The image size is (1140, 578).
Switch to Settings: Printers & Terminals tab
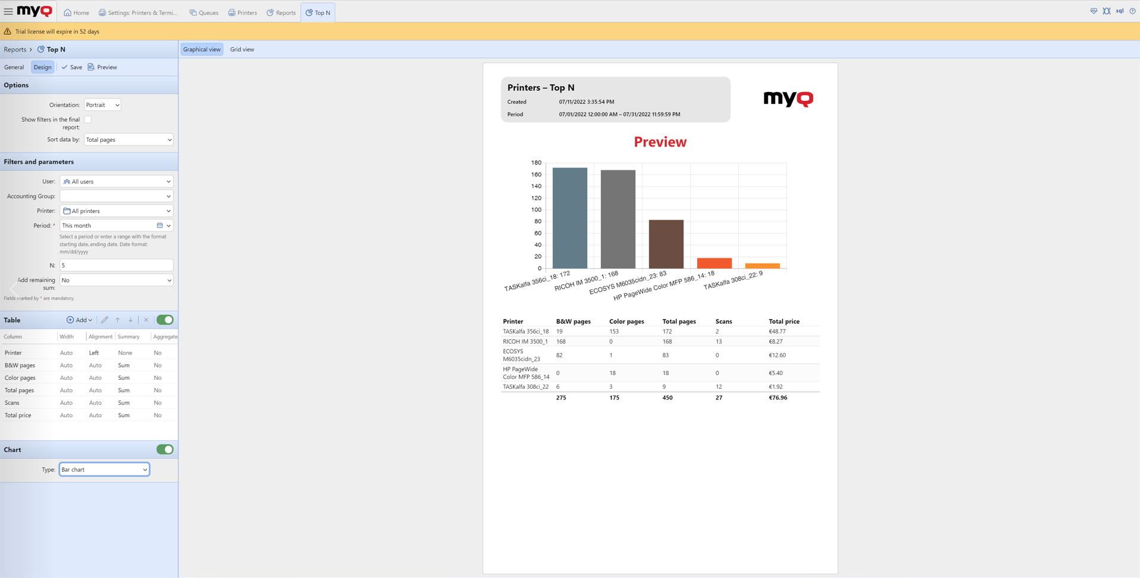(x=138, y=12)
